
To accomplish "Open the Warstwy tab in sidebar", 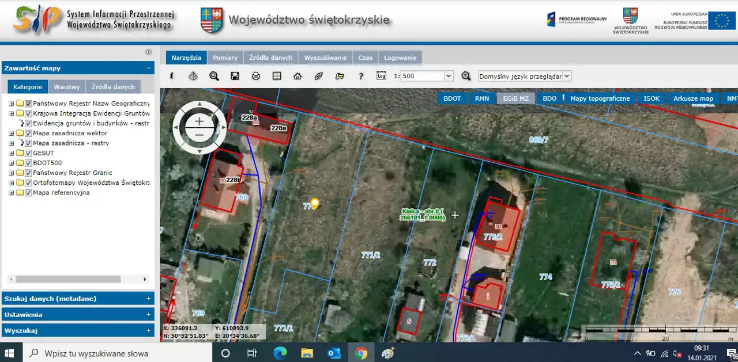I will [66, 87].
